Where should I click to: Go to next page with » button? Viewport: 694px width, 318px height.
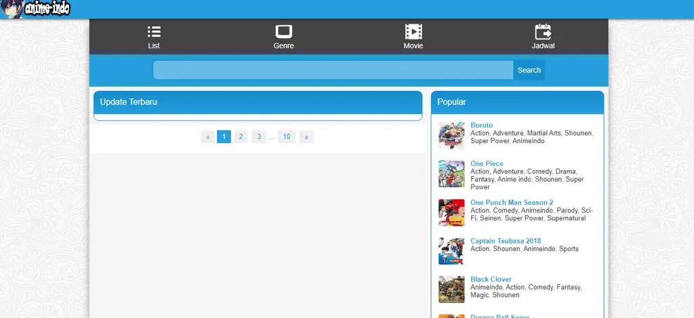point(306,136)
